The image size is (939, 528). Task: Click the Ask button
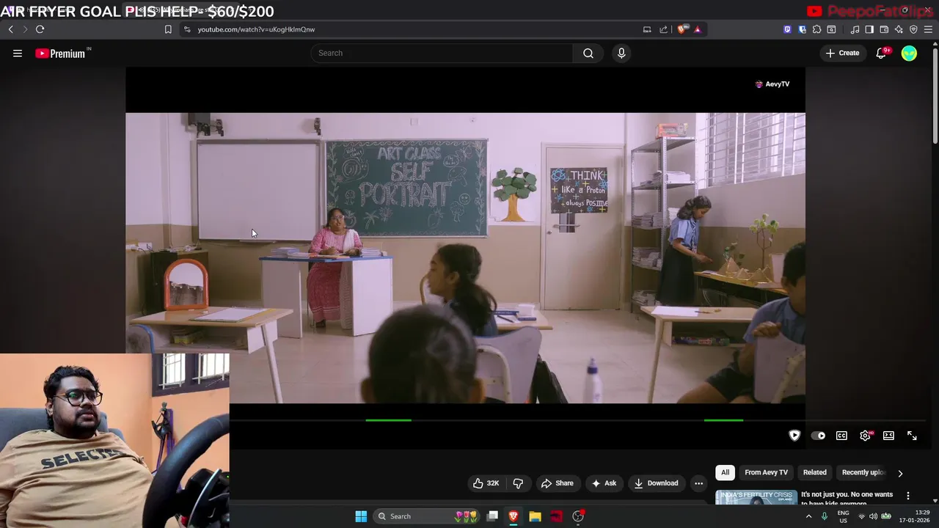tap(604, 483)
